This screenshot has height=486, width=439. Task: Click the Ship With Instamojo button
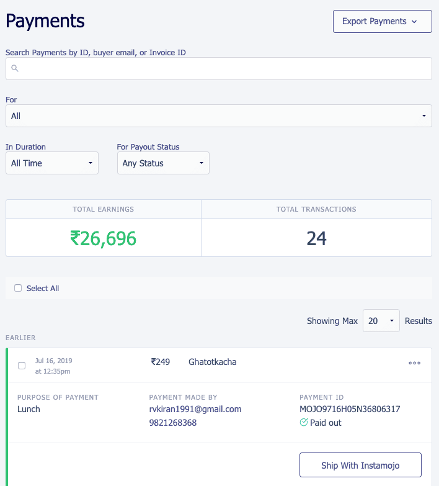(360, 465)
